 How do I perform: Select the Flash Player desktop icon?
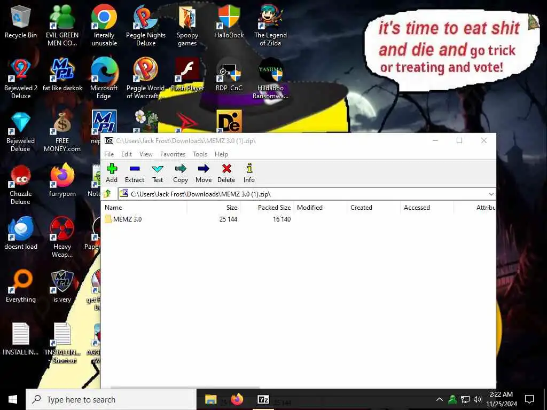click(187, 75)
